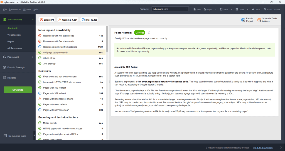Screen dimensions: 285x151
Task: Click the Indexing and crawlability heading
Action: coord(54,30)
